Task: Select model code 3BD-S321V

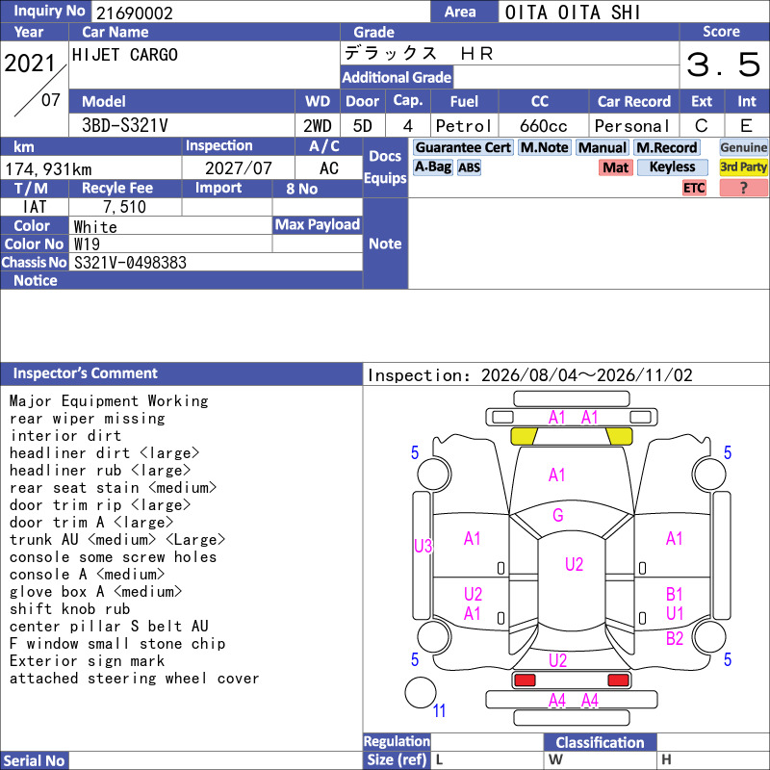Action: click(125, 126)
